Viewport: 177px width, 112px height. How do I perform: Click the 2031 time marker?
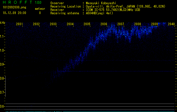[x=19, y=24]
